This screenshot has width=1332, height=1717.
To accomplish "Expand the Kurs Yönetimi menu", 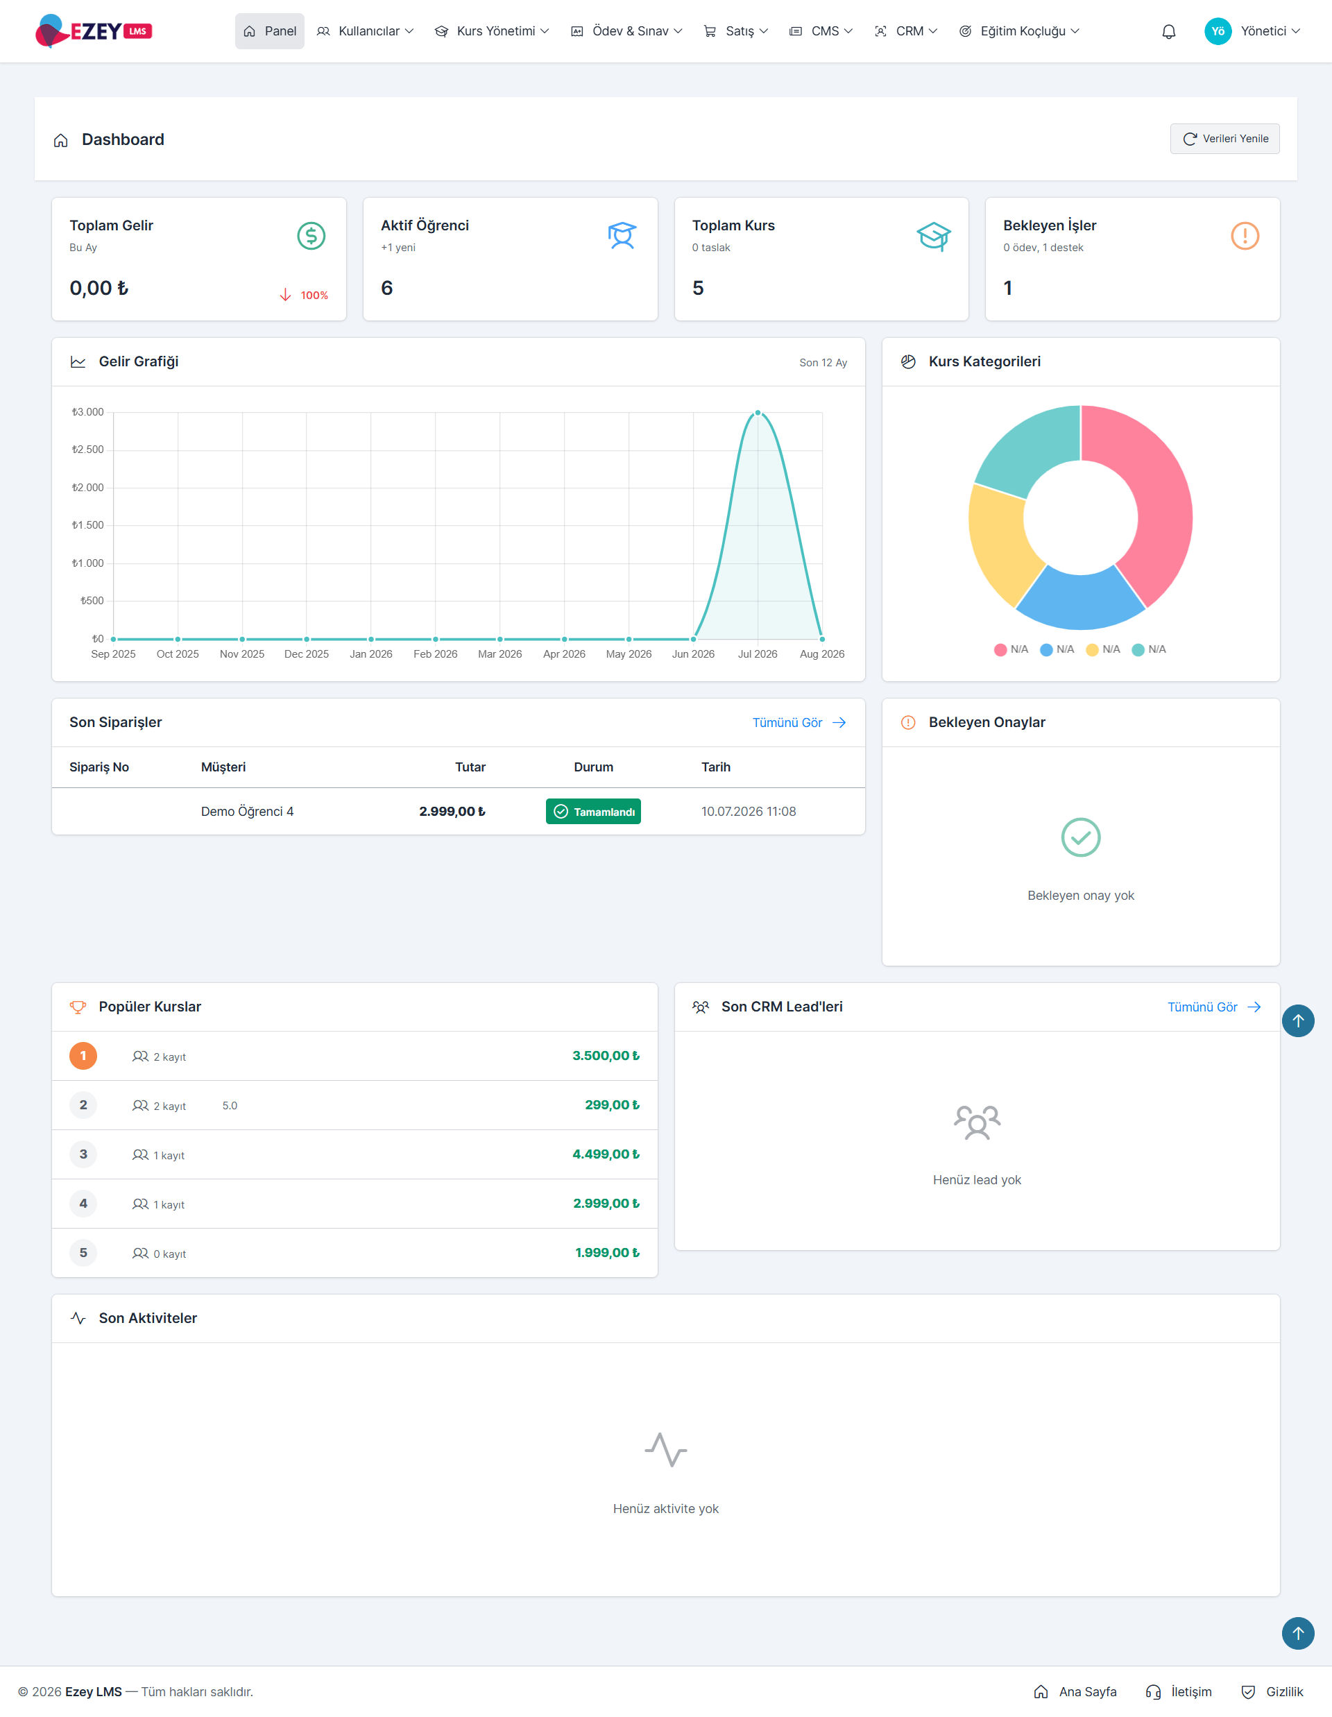I will coord(491,31).
